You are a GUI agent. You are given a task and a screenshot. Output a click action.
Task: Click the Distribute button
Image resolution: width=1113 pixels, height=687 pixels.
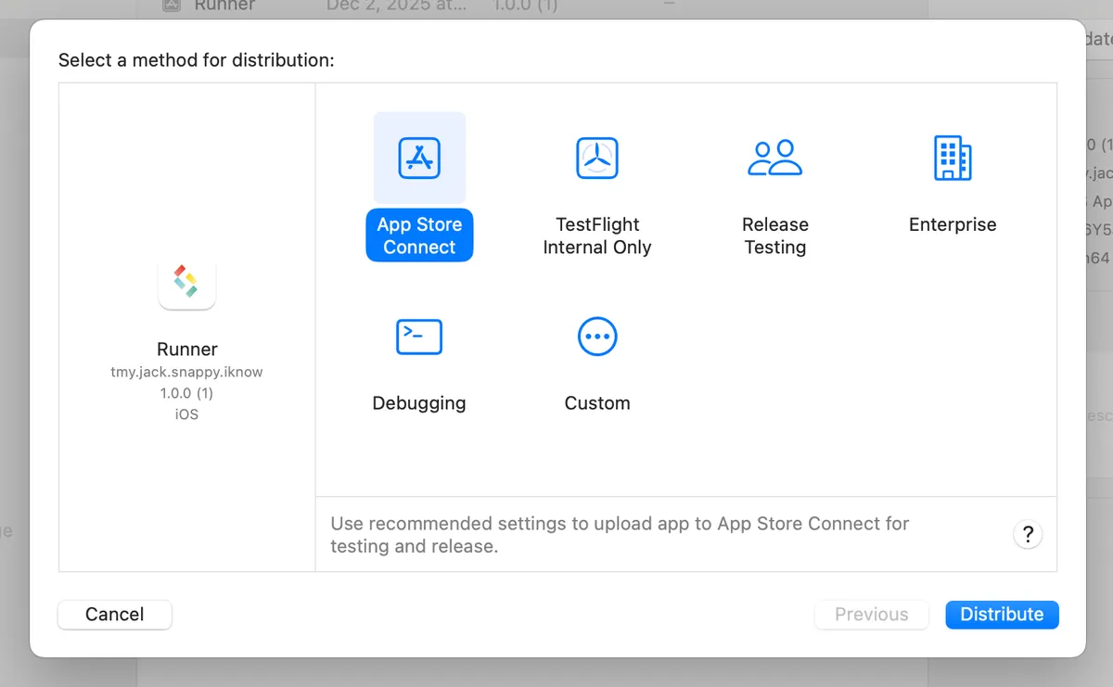coord(1002,615)
